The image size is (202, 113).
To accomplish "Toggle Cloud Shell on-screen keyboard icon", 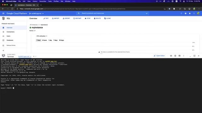I will 171,56.
